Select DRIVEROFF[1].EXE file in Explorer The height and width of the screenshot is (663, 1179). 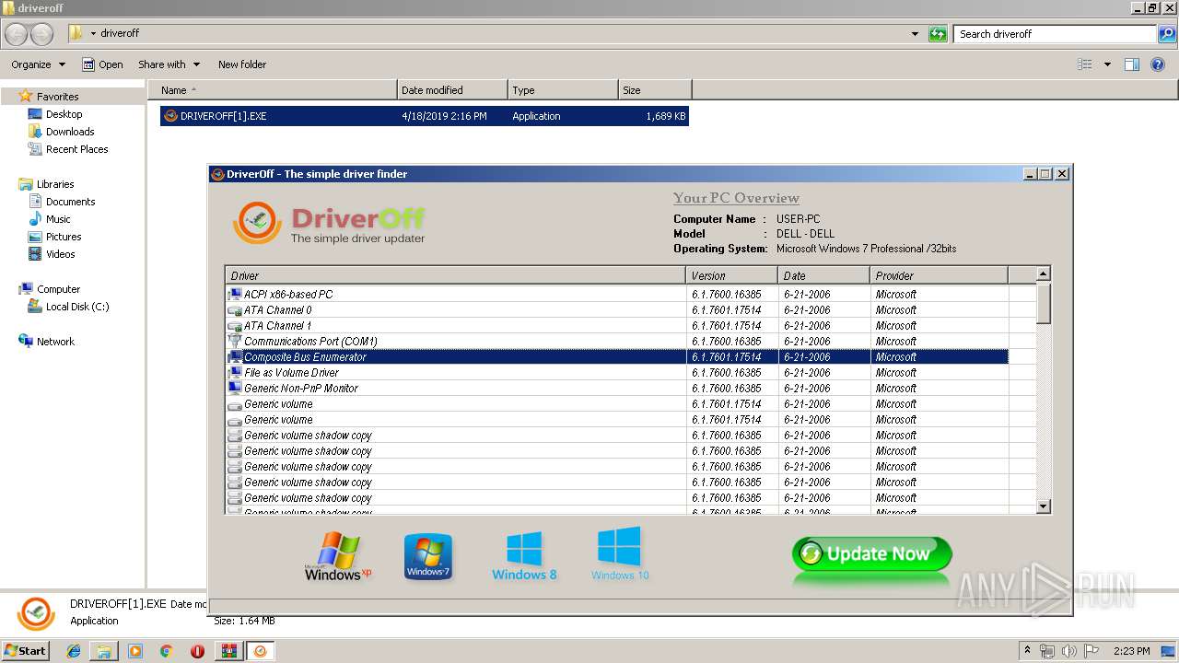tap(424, 116)
